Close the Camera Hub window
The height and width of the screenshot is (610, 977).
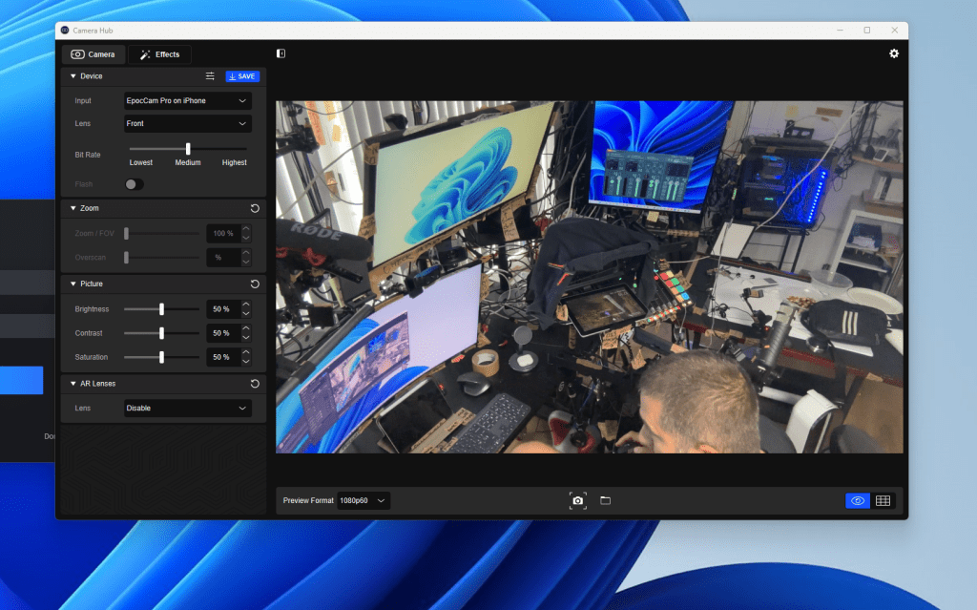click(894, 30)
